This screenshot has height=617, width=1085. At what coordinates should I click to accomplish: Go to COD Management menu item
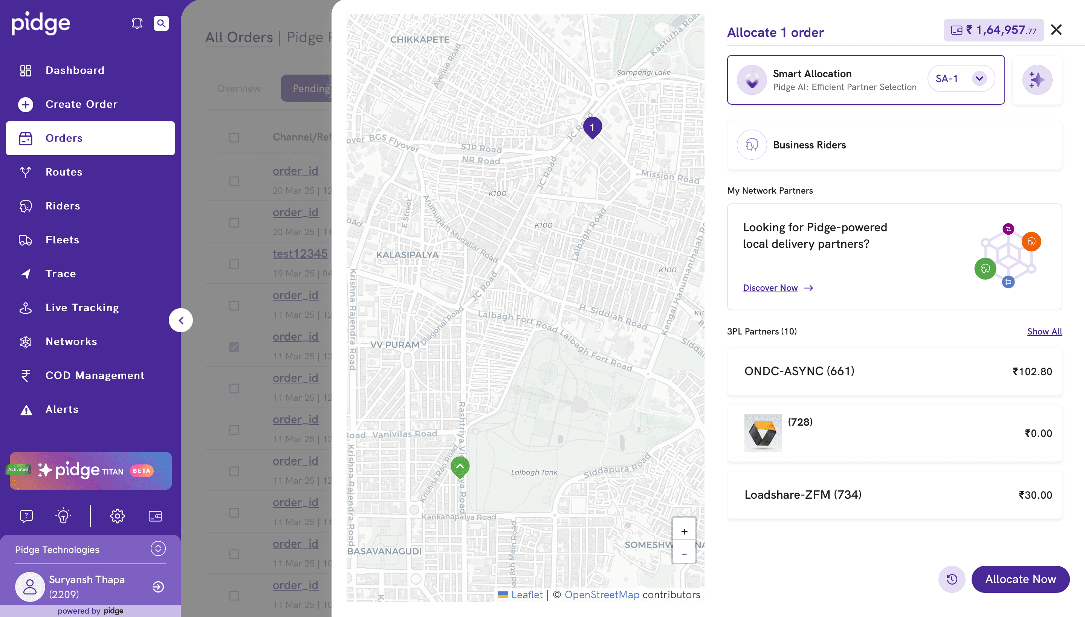(x=95, y=376)
